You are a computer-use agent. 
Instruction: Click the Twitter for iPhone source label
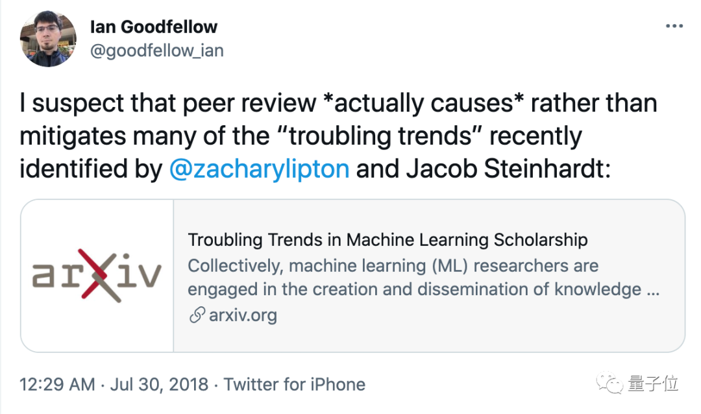pos(295,384)
